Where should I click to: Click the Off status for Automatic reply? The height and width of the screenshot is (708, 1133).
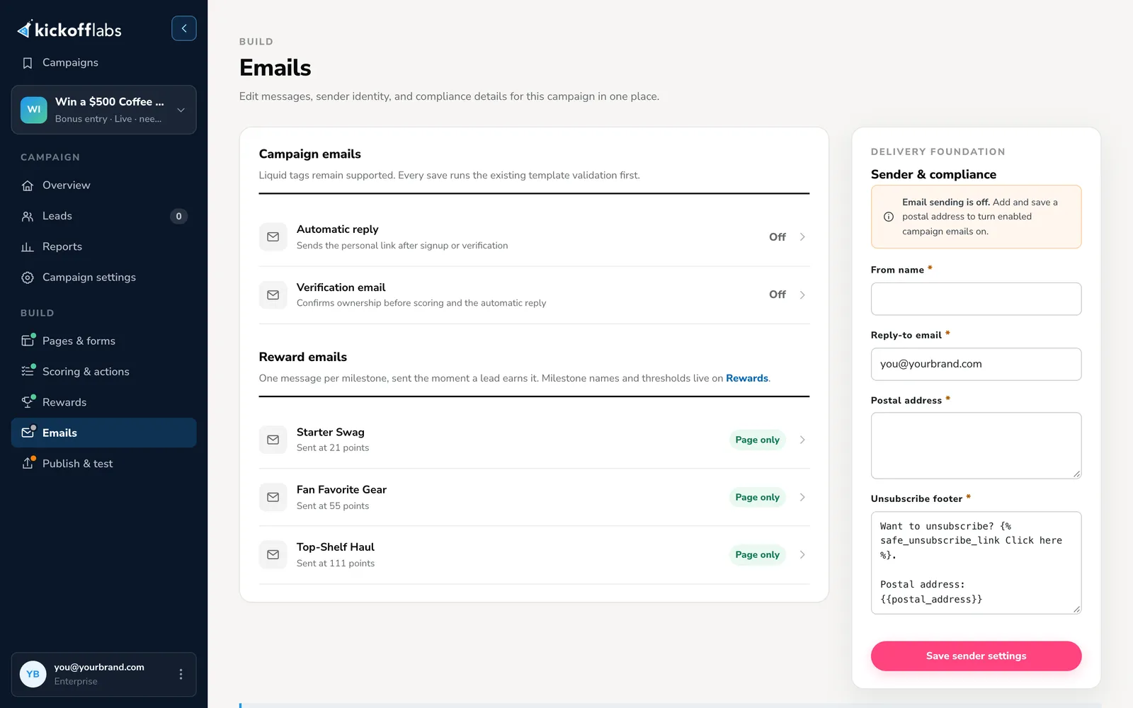click(778, 237)
